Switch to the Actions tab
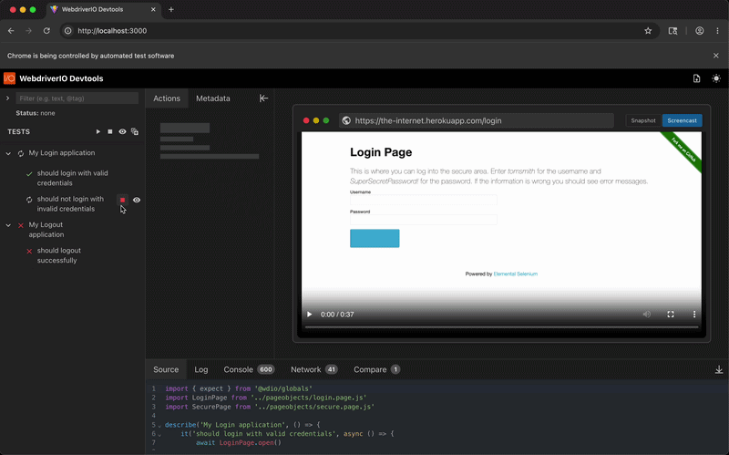Viewport: 729px width, 455px height. [x=167, y=98]
